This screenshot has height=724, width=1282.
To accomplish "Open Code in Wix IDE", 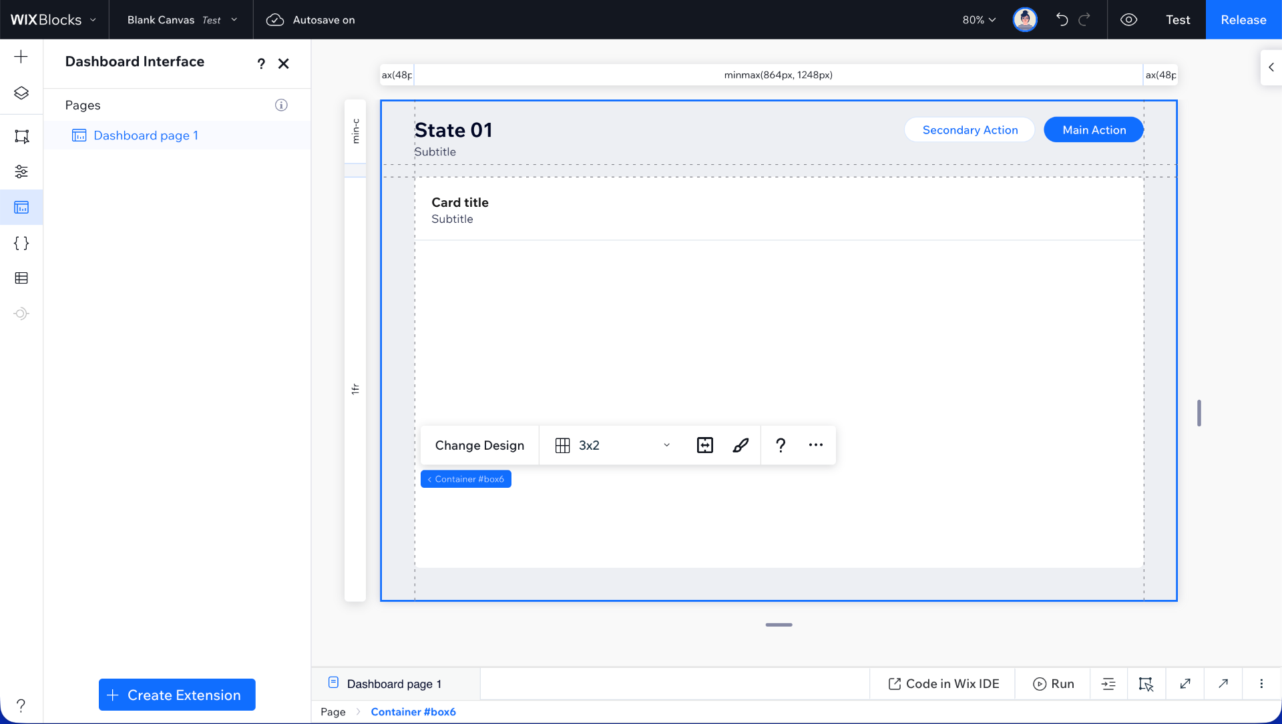I will [x=943, y=684].
